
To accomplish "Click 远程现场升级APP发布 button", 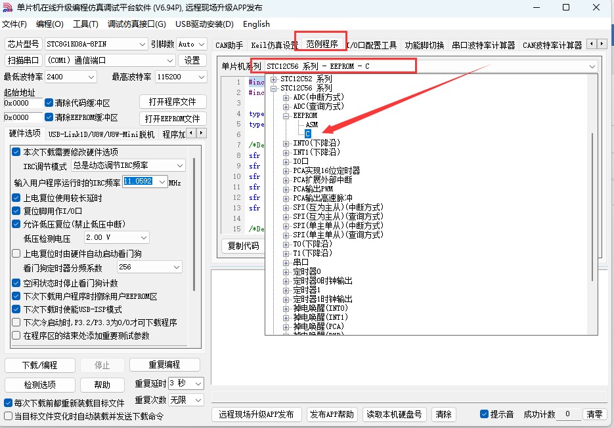I will point(257,414).
